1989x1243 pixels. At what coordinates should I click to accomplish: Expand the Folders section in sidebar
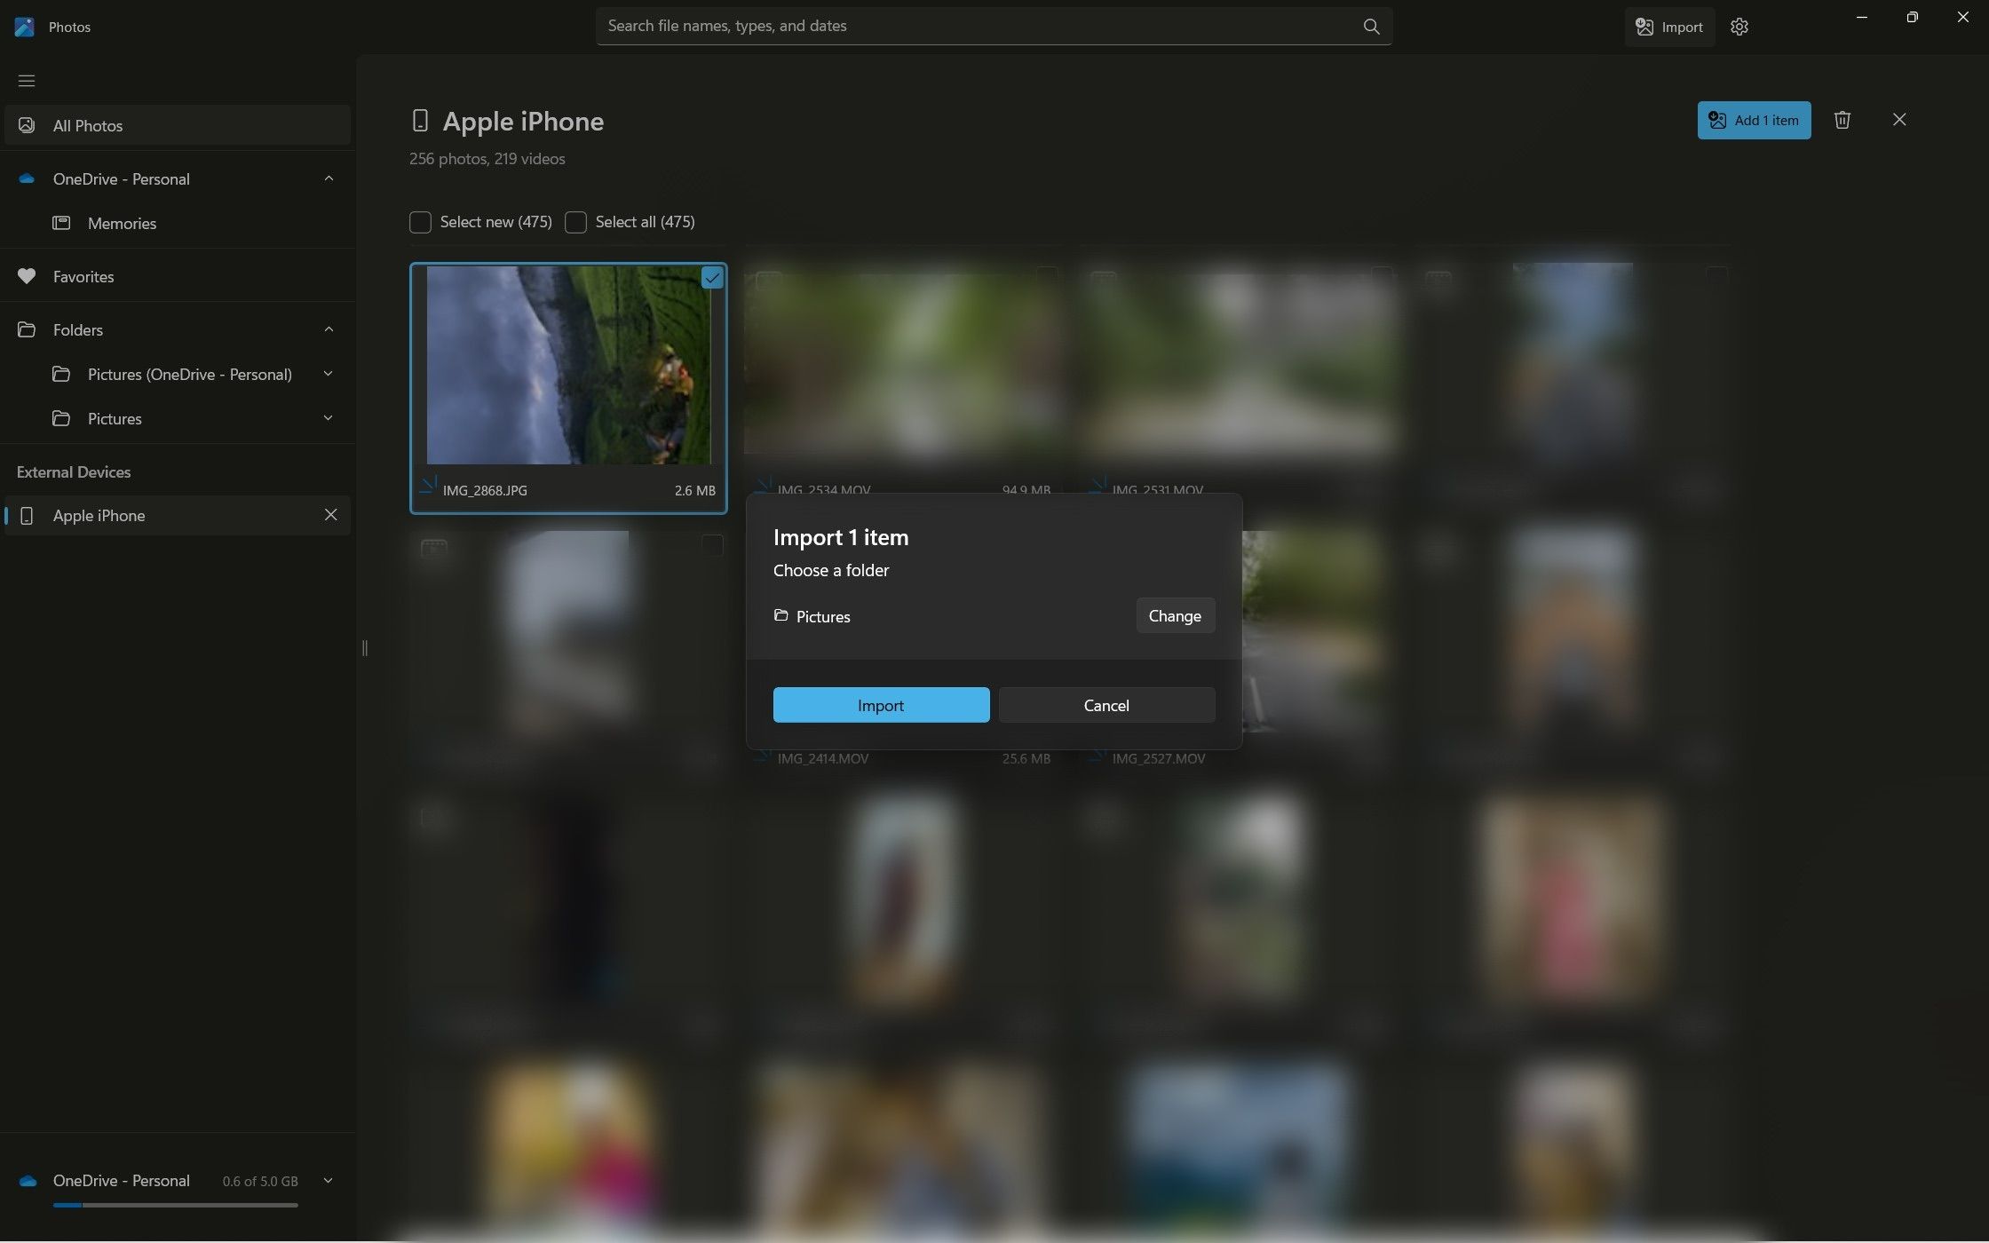coord(327,329)
